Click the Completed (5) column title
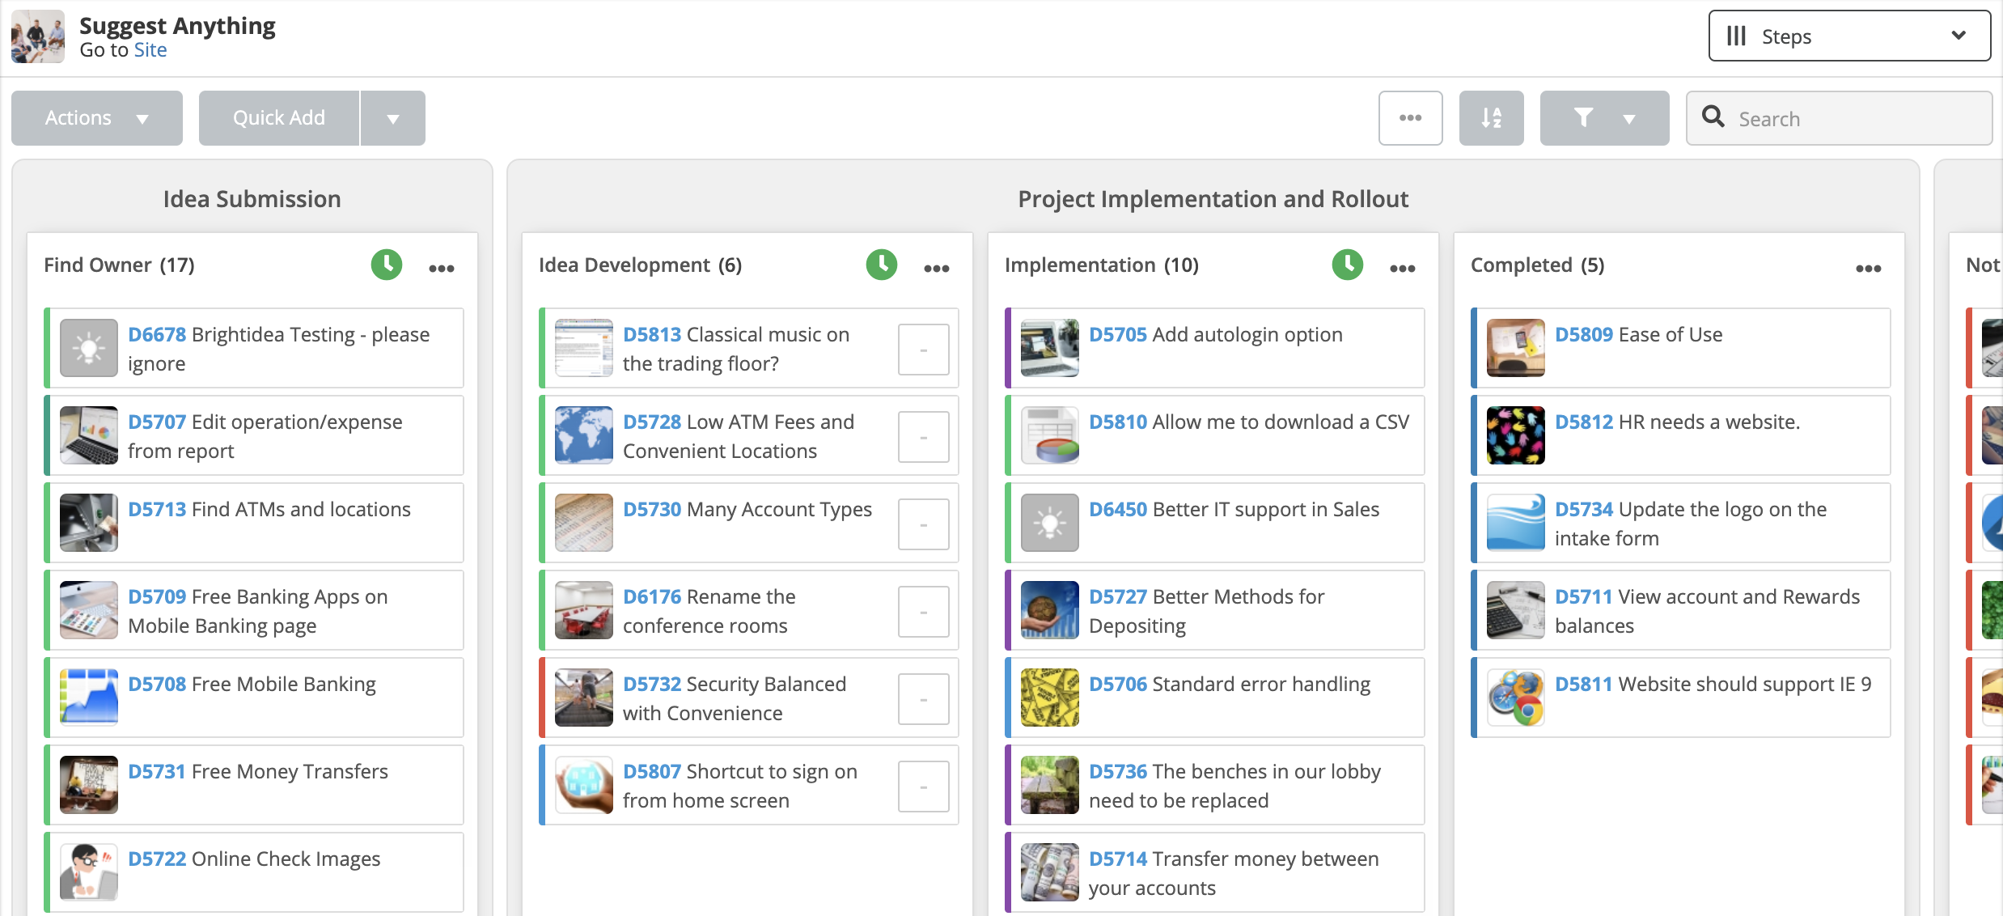Viewport: 2003px width, 916px height. (1537, 265)
